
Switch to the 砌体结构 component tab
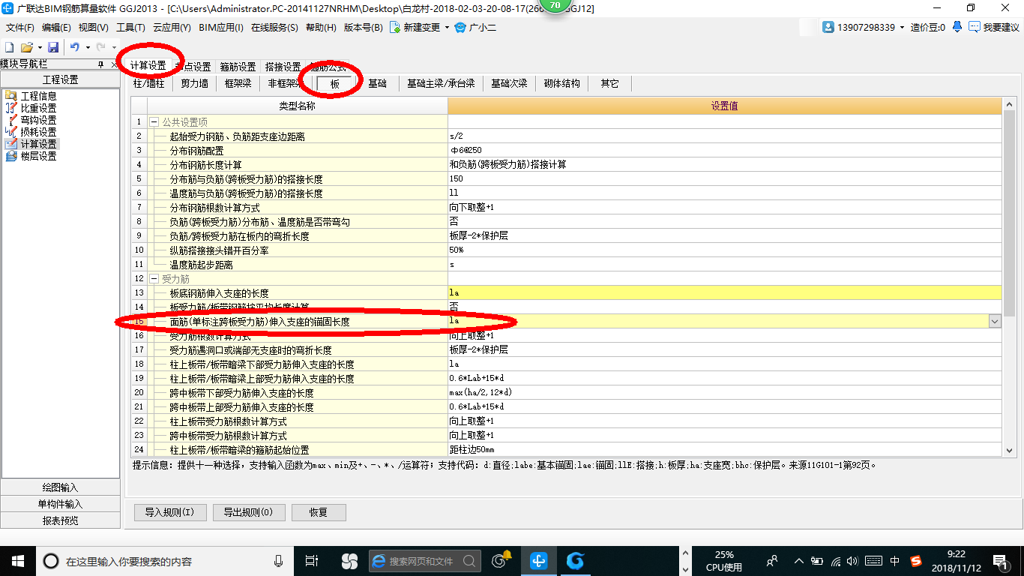tap(562, 83)
